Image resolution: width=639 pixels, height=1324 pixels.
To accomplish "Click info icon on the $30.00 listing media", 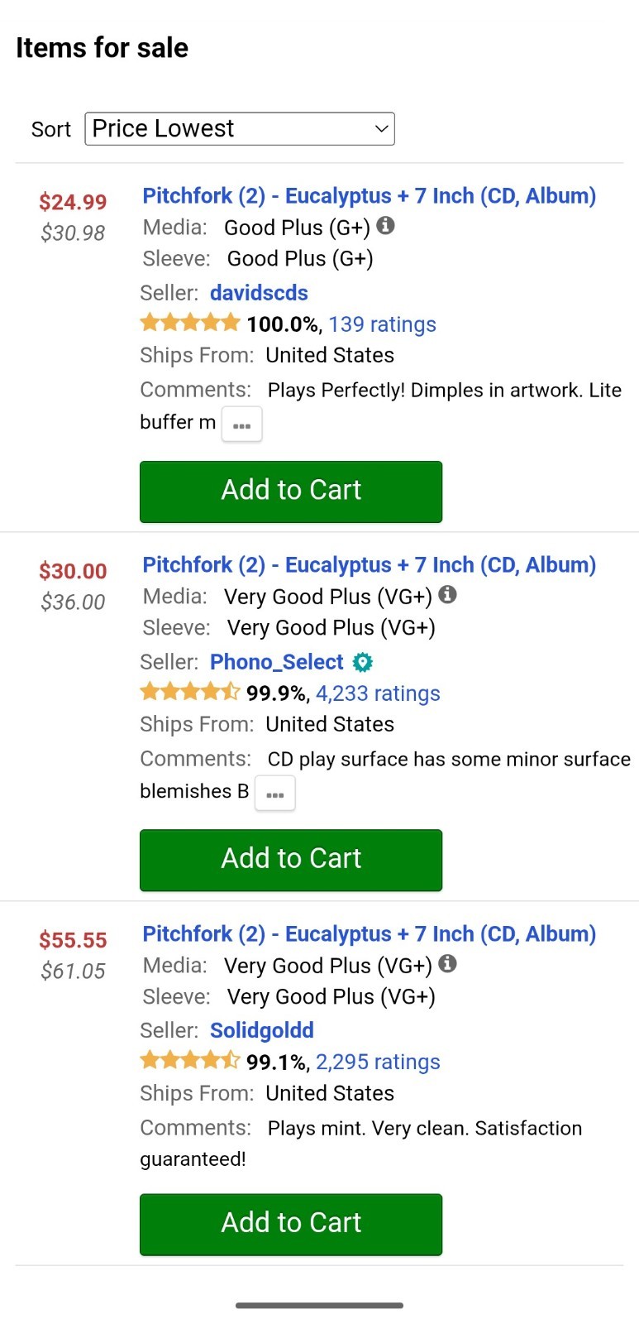I will [x=447, y=594].
